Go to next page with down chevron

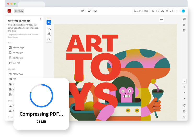click(184, 98)
